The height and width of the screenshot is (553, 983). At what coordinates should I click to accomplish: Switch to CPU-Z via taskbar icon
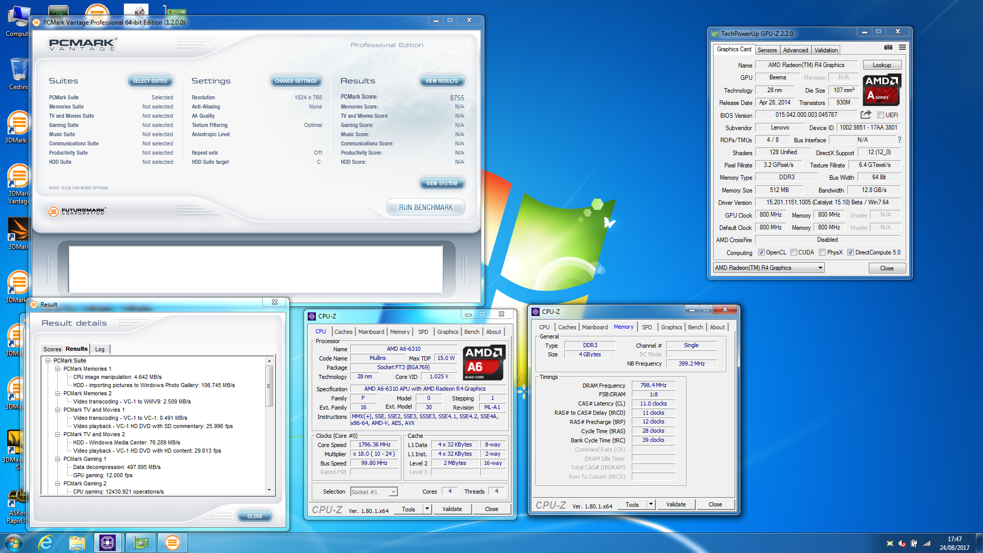coord(108,543)
